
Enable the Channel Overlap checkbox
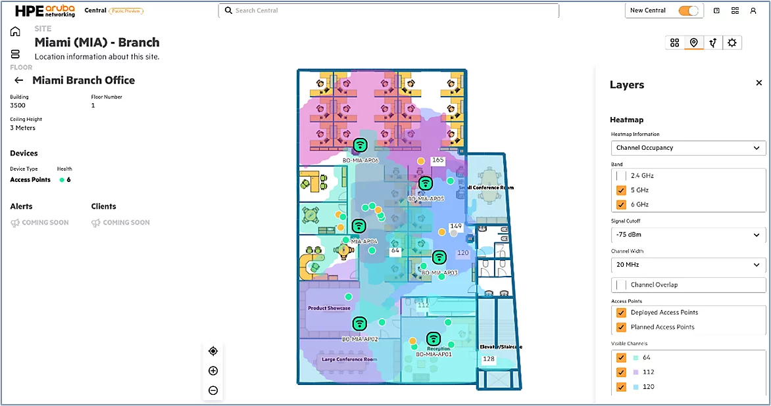click(621, 284)
